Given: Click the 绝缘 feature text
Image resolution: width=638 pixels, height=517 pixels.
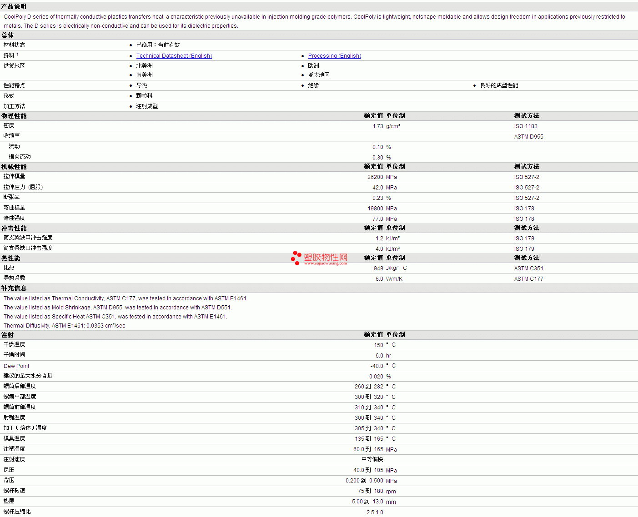Looking at the screenshot, I should (314, 85).
